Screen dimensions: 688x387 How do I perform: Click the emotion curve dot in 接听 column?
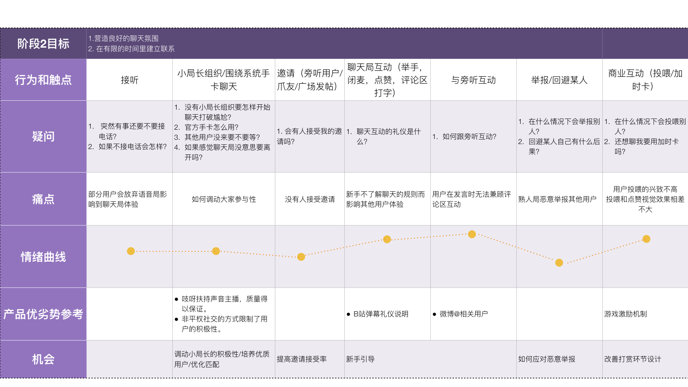[130, 252]
